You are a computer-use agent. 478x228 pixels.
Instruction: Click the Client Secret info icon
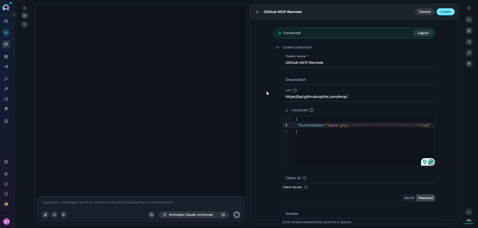pos(306,187)
